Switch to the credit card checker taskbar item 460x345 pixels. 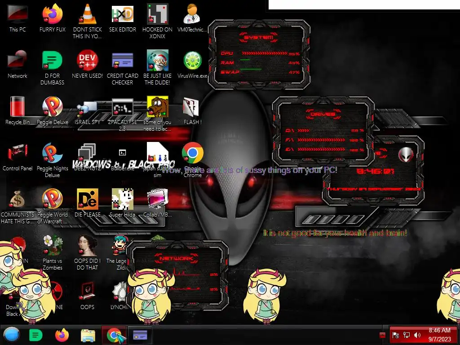click(x=140, y=335)
